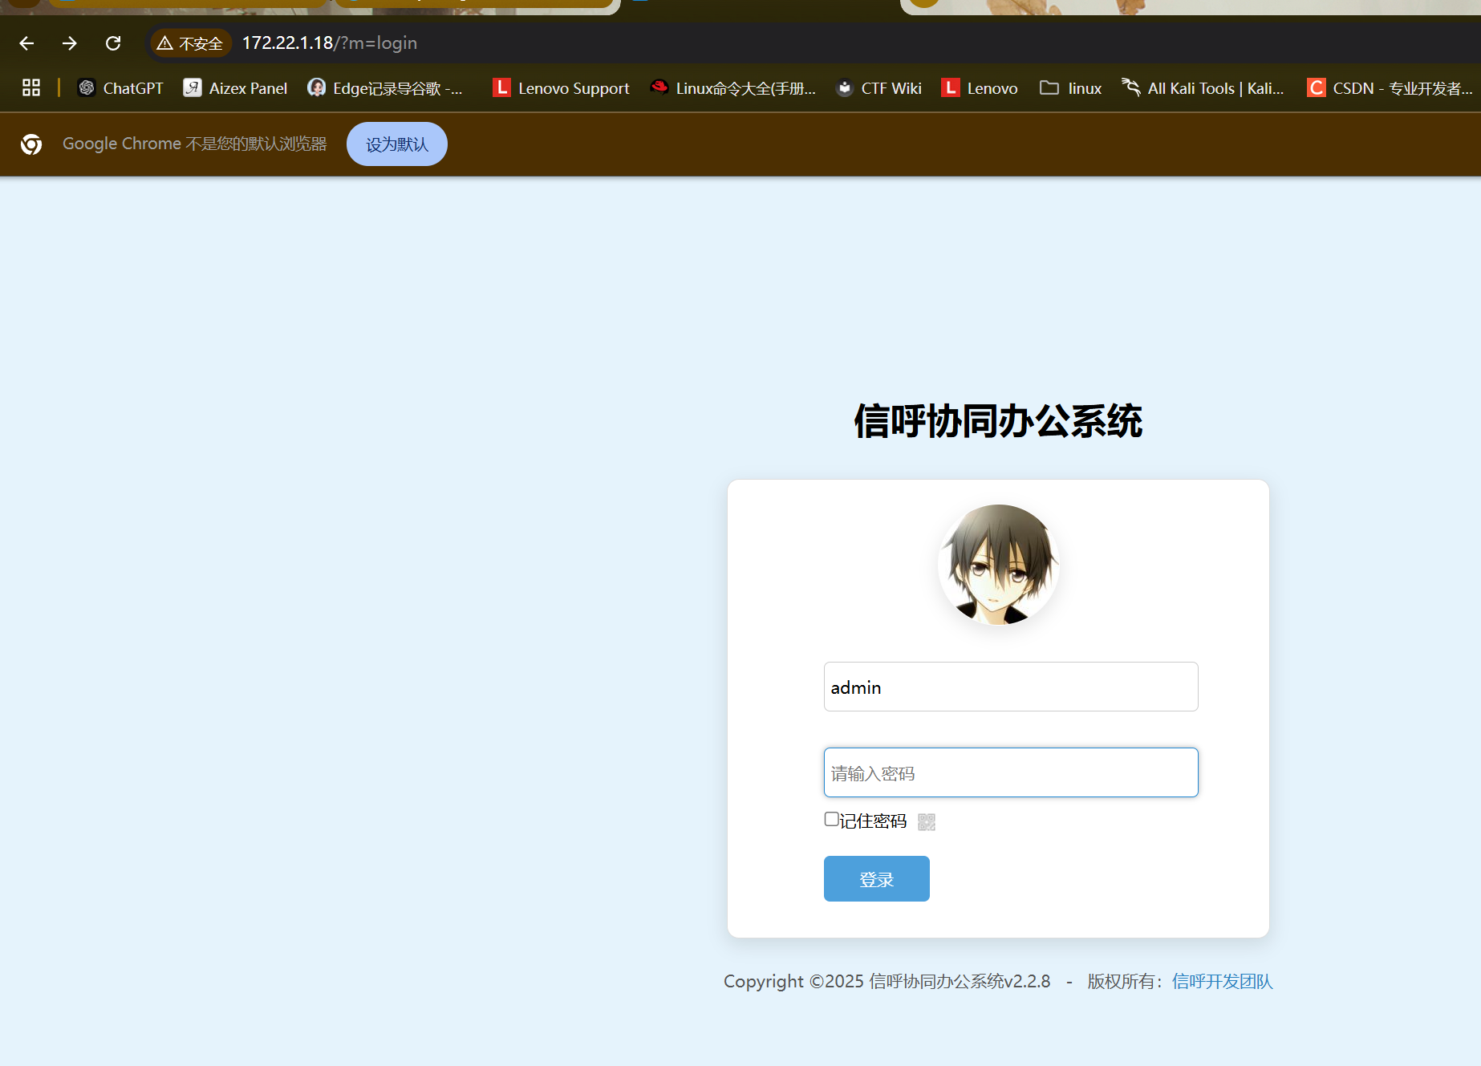Expand the linux bookmarks folder
The image size is (1481, 1066).
(1071, 88)
